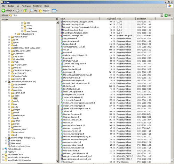Screen dimensions: 174x164
Task: Select the Examine.xml document icon
Action: [62, 162]
